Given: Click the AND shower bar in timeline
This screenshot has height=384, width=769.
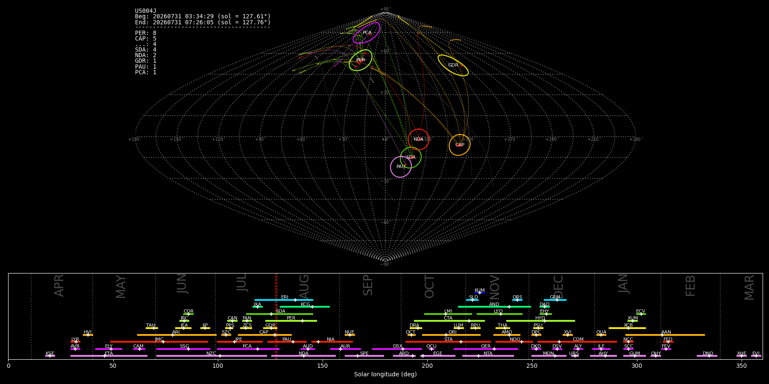Looking at the screenshot, I should [494, 307].
